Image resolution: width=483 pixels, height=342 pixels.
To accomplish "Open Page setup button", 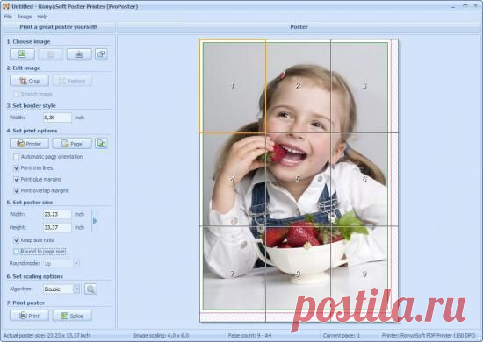I will click(72, 144).
